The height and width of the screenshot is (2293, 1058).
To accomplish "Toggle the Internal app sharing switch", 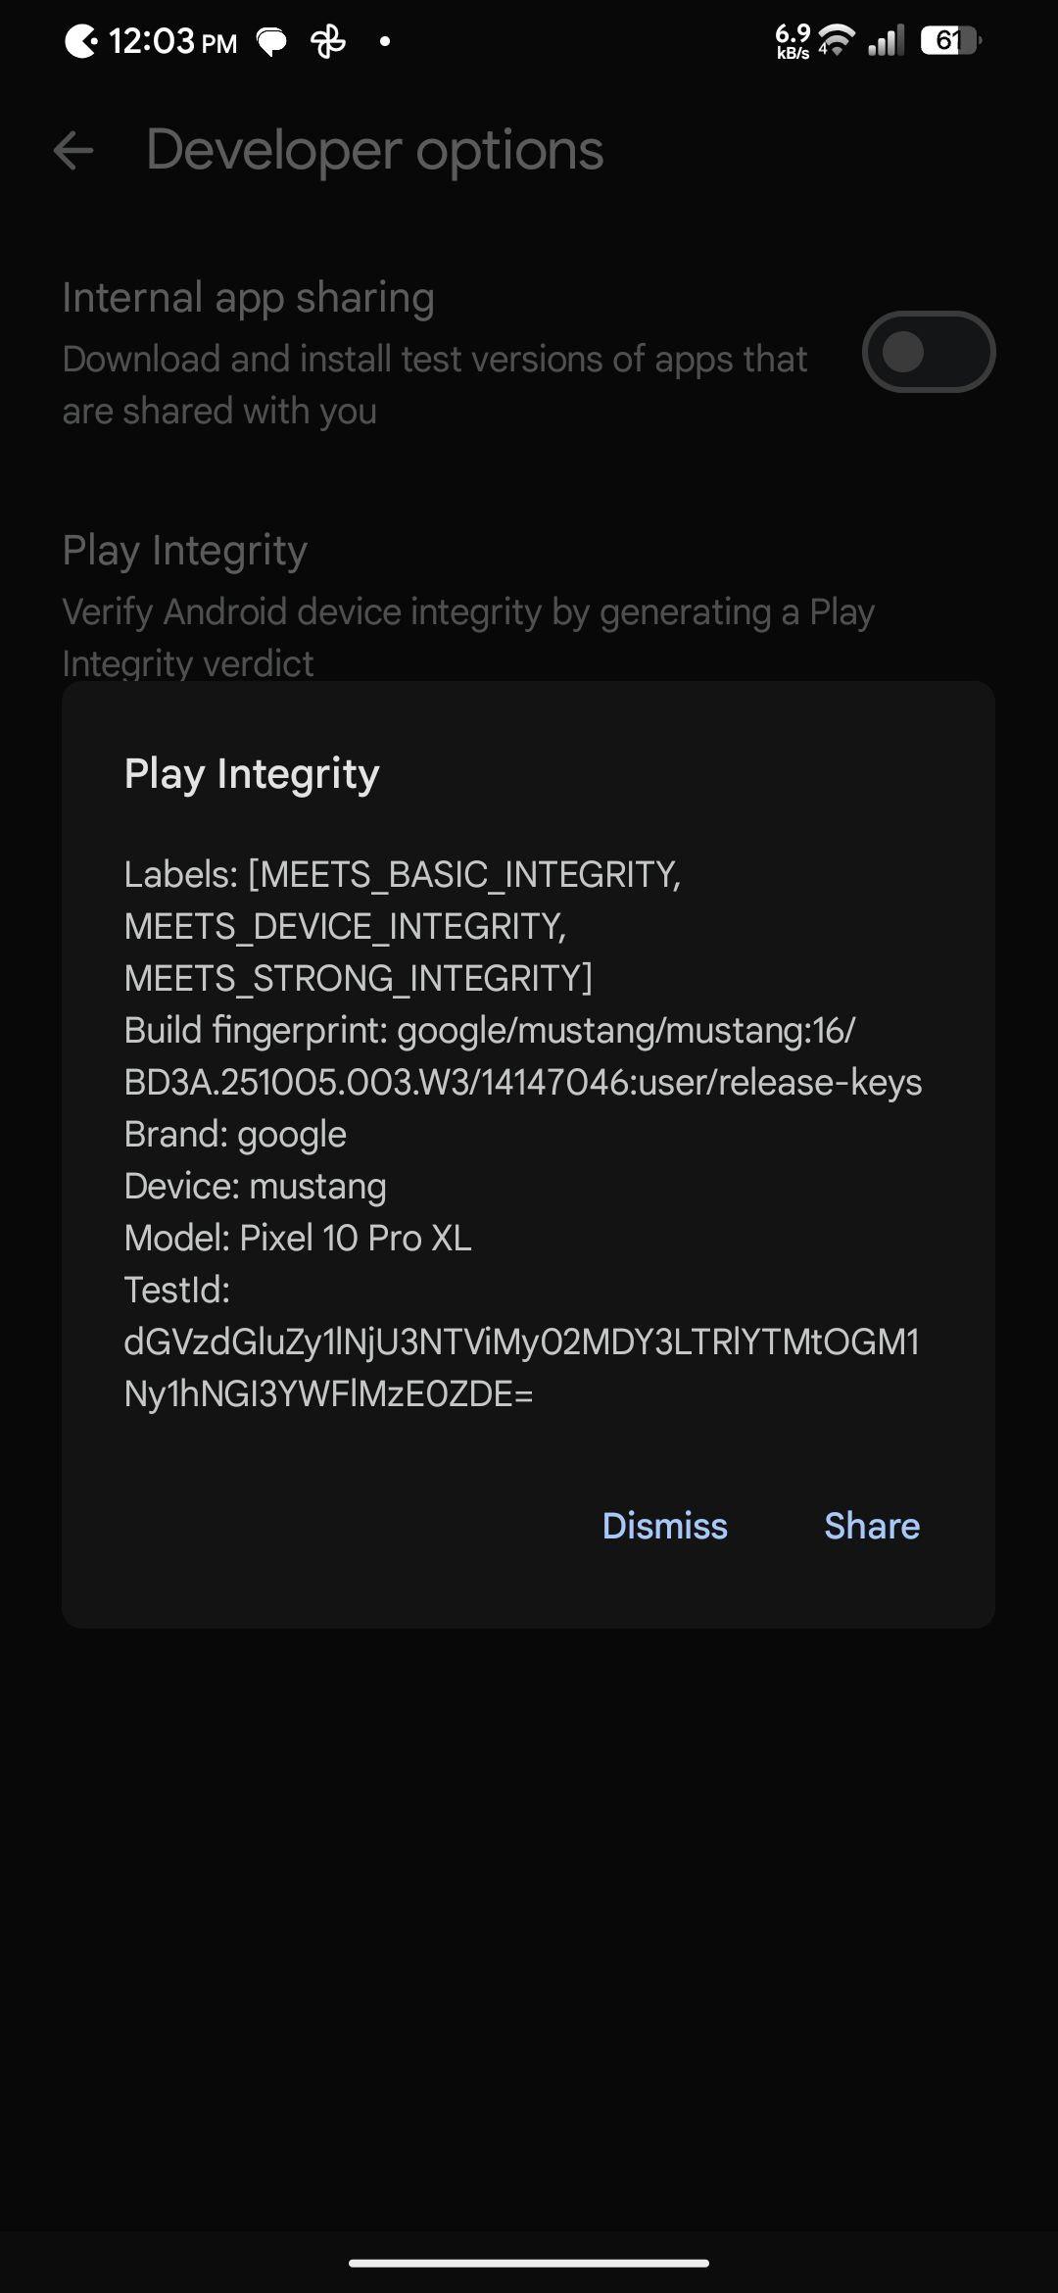I will pyautogui.click(x=928, y=352).
